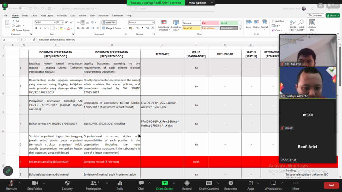Click the Format Painter icon

(x=13, y=30)
